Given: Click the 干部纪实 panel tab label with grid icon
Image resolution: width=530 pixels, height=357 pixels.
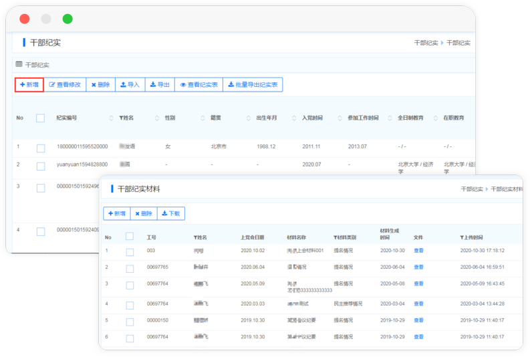Looking at the screenshot, I should (x=33, y=65).
